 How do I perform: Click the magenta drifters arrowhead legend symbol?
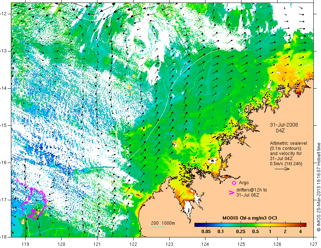(232, 192)
